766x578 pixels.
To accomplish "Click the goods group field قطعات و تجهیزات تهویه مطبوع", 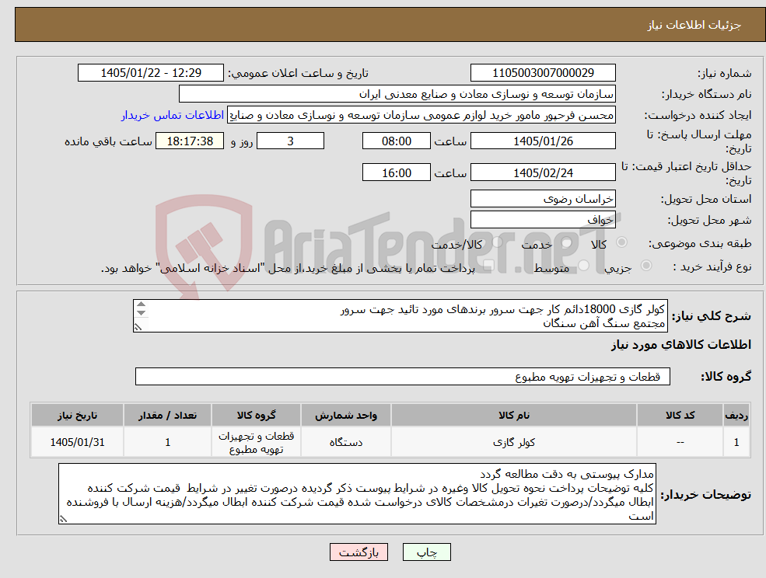I will pyautogui.click(x=403, y=376).
